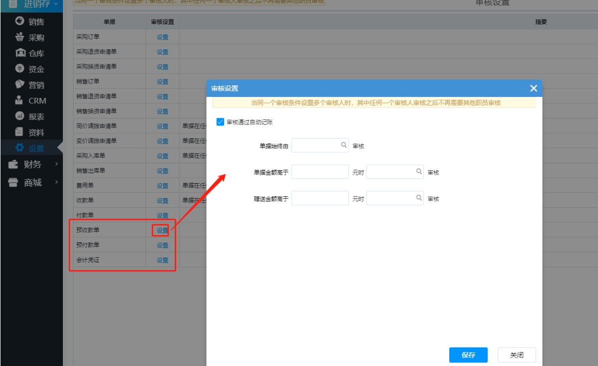The image size is (598, 366).
Task: Open 设置 for 销售出库单
Action: point(162,171)
